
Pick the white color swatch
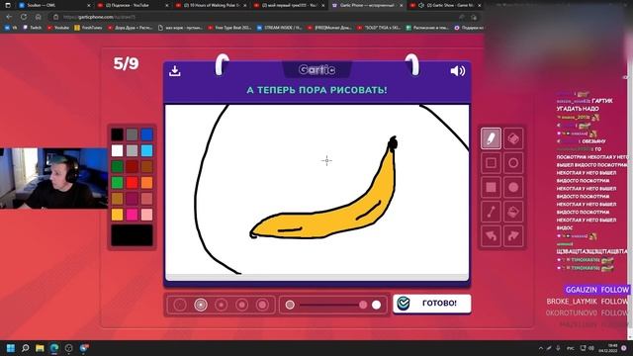117,150
